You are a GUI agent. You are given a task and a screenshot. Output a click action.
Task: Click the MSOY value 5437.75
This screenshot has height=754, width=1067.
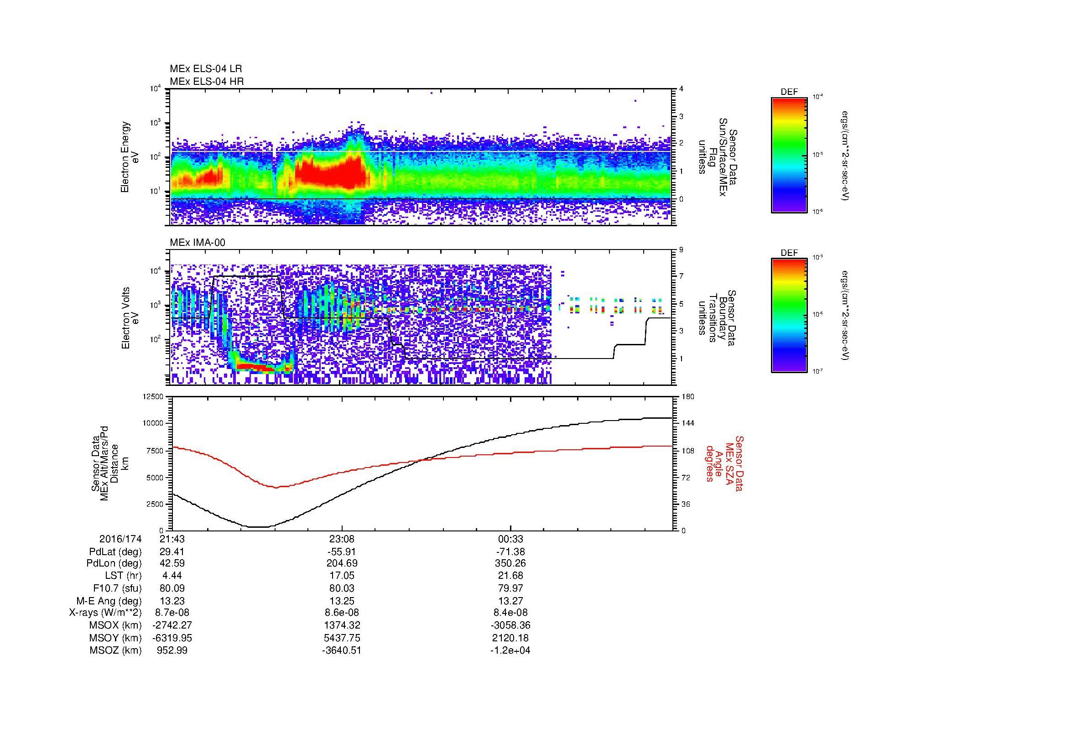pos(342,638)
